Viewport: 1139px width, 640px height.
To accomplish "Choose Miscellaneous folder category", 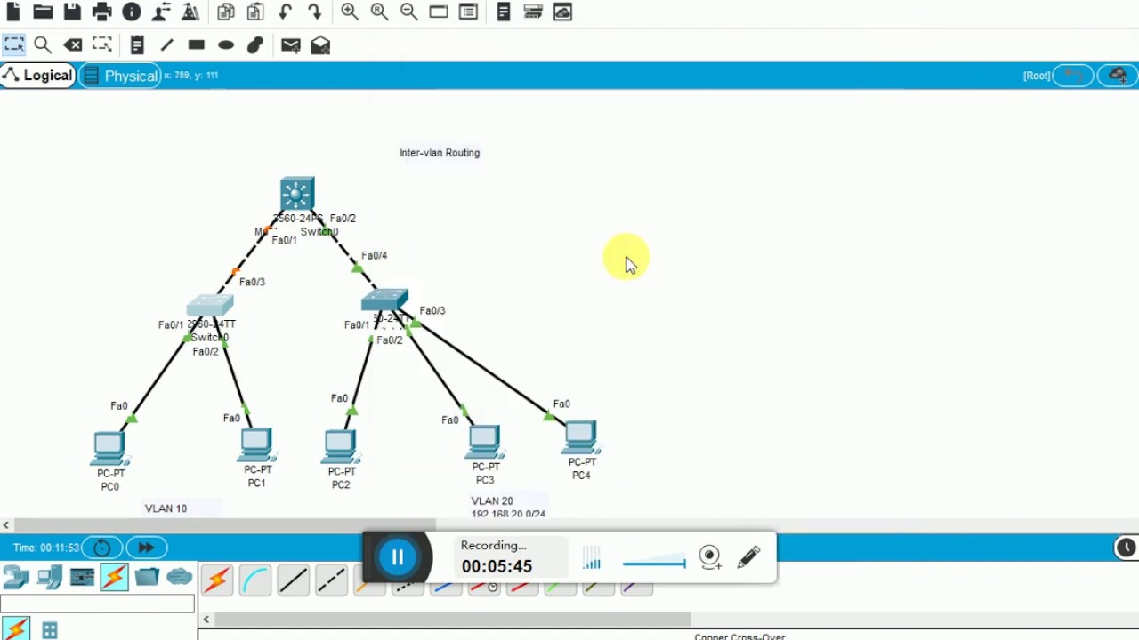I will pos(147,578).
